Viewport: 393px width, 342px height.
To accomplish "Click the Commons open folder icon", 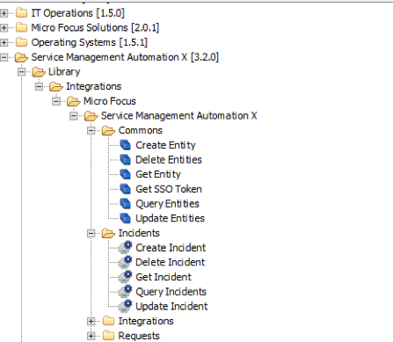I will click(108, 130).
